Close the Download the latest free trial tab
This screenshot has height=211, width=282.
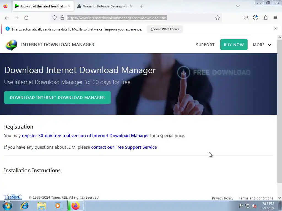(x=69, y=6)
